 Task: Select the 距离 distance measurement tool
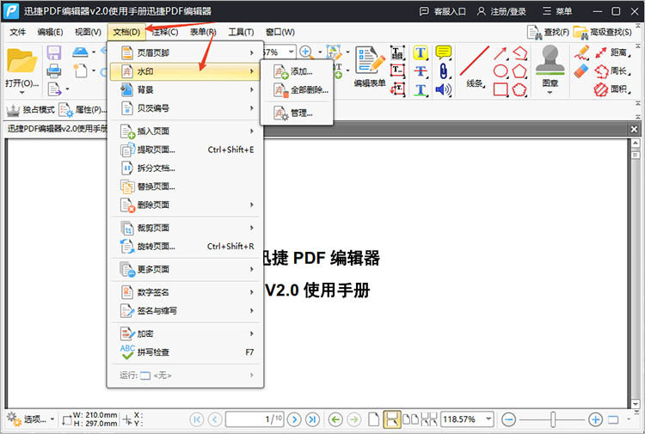pos(612,52)
